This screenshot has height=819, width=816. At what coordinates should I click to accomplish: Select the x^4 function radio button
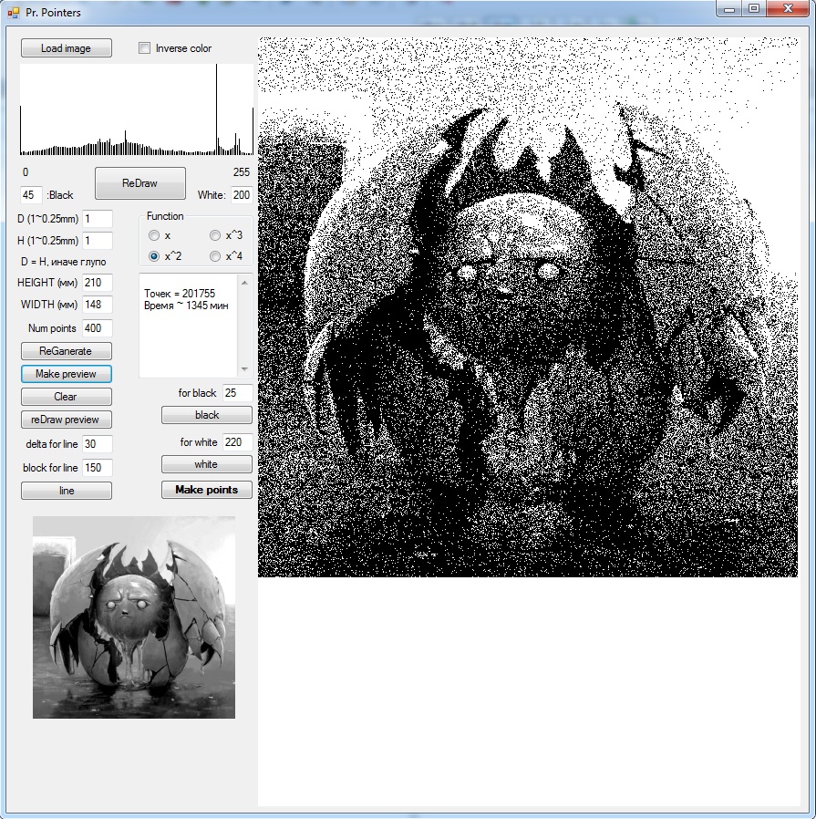coord(215,256)
